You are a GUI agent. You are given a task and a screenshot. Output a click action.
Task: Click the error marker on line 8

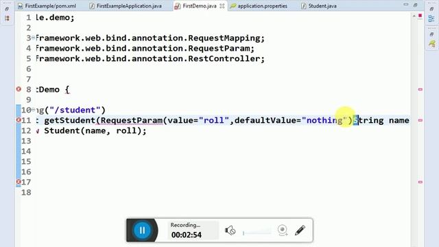19,89
